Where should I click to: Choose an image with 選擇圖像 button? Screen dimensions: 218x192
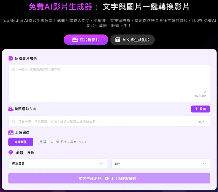coord(21,142)
